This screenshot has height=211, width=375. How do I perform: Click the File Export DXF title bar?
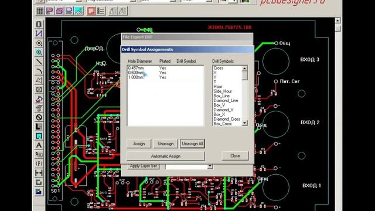tap(187, 37)
